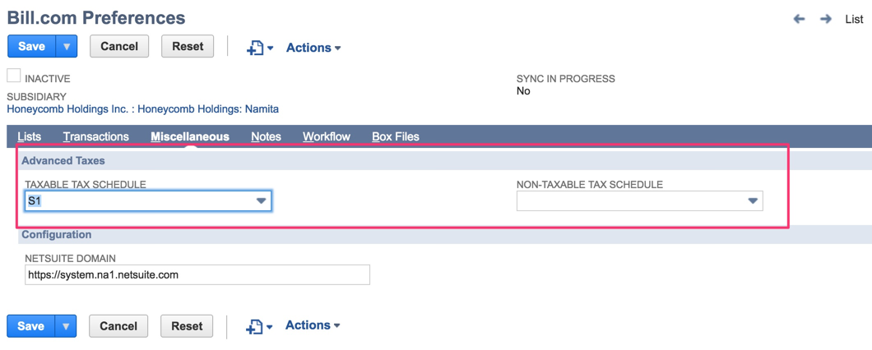Expand the Non-Taxable Tax Schedule dropdown
The width and height of the screenshot is (872, 350).
752,200
